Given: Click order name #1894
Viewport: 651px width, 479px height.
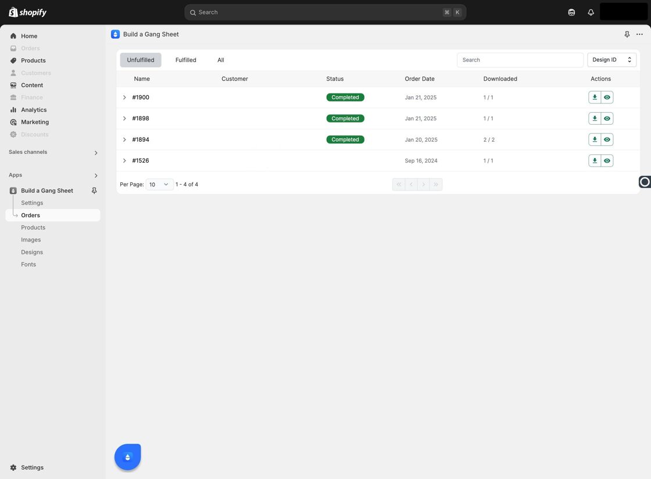Looking at the screenshot, I should 141,140.
